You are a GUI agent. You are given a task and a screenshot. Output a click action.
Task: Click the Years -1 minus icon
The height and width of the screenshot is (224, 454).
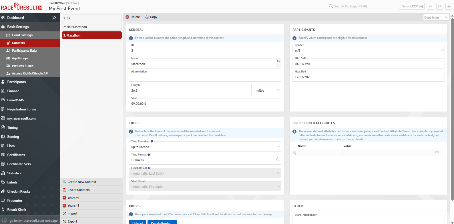click(65, 205)
